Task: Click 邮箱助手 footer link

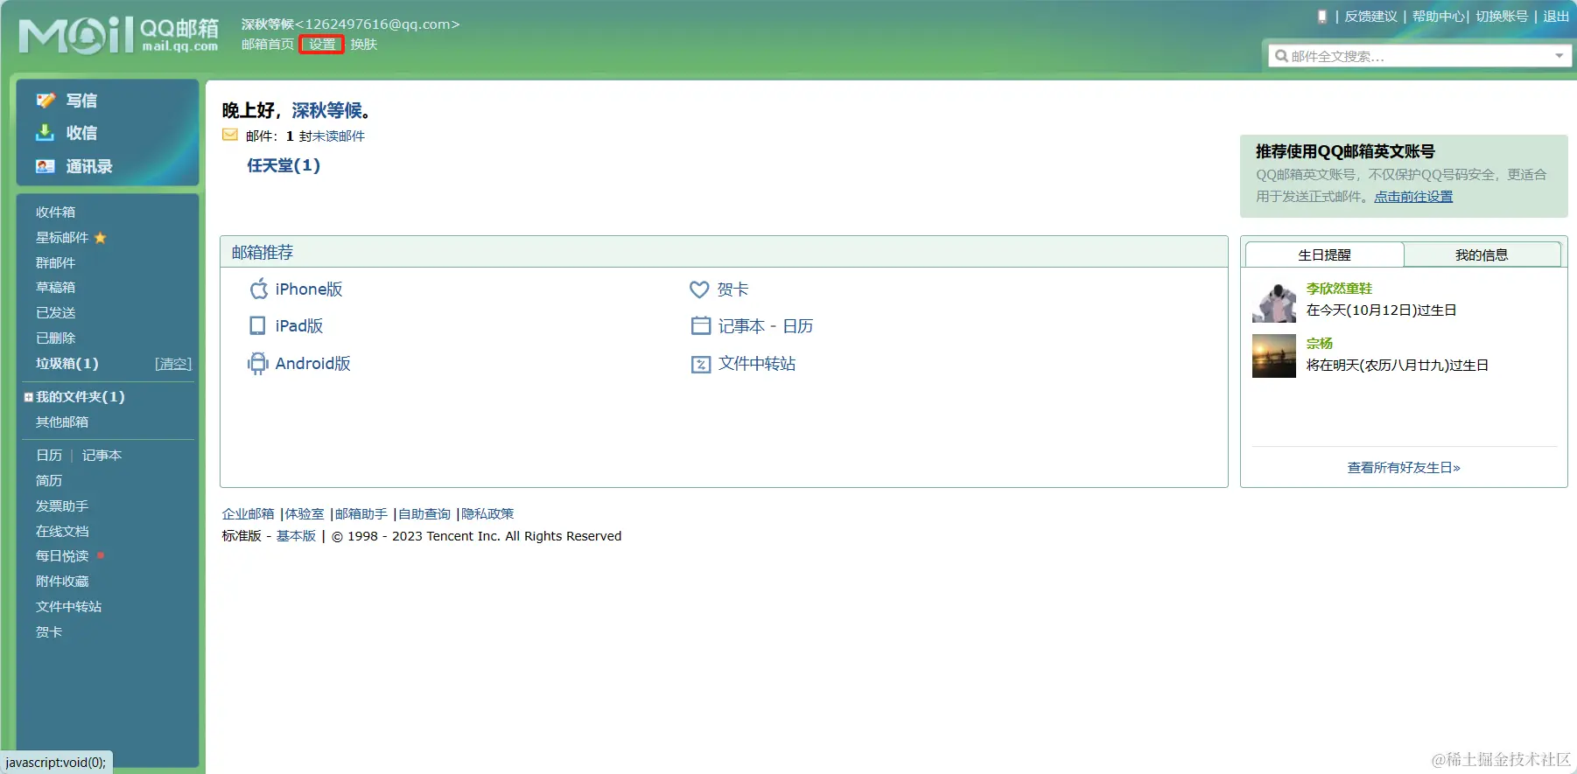Action: pyautogui.click(x=361, y=514)
